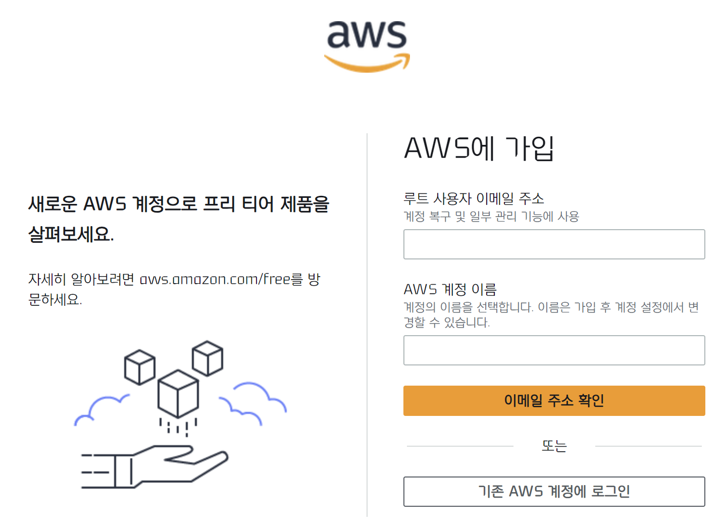Click the account name change description text
Image resolution: width=722 pixels, height=531 pixels.
pyautogui.click(x=551, y=314)
